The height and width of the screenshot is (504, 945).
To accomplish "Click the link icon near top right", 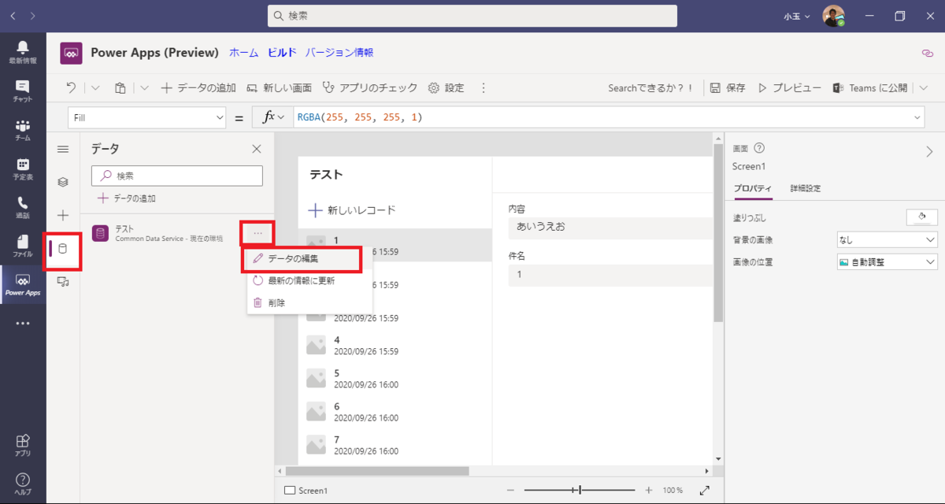I will (x=927, y=53).
